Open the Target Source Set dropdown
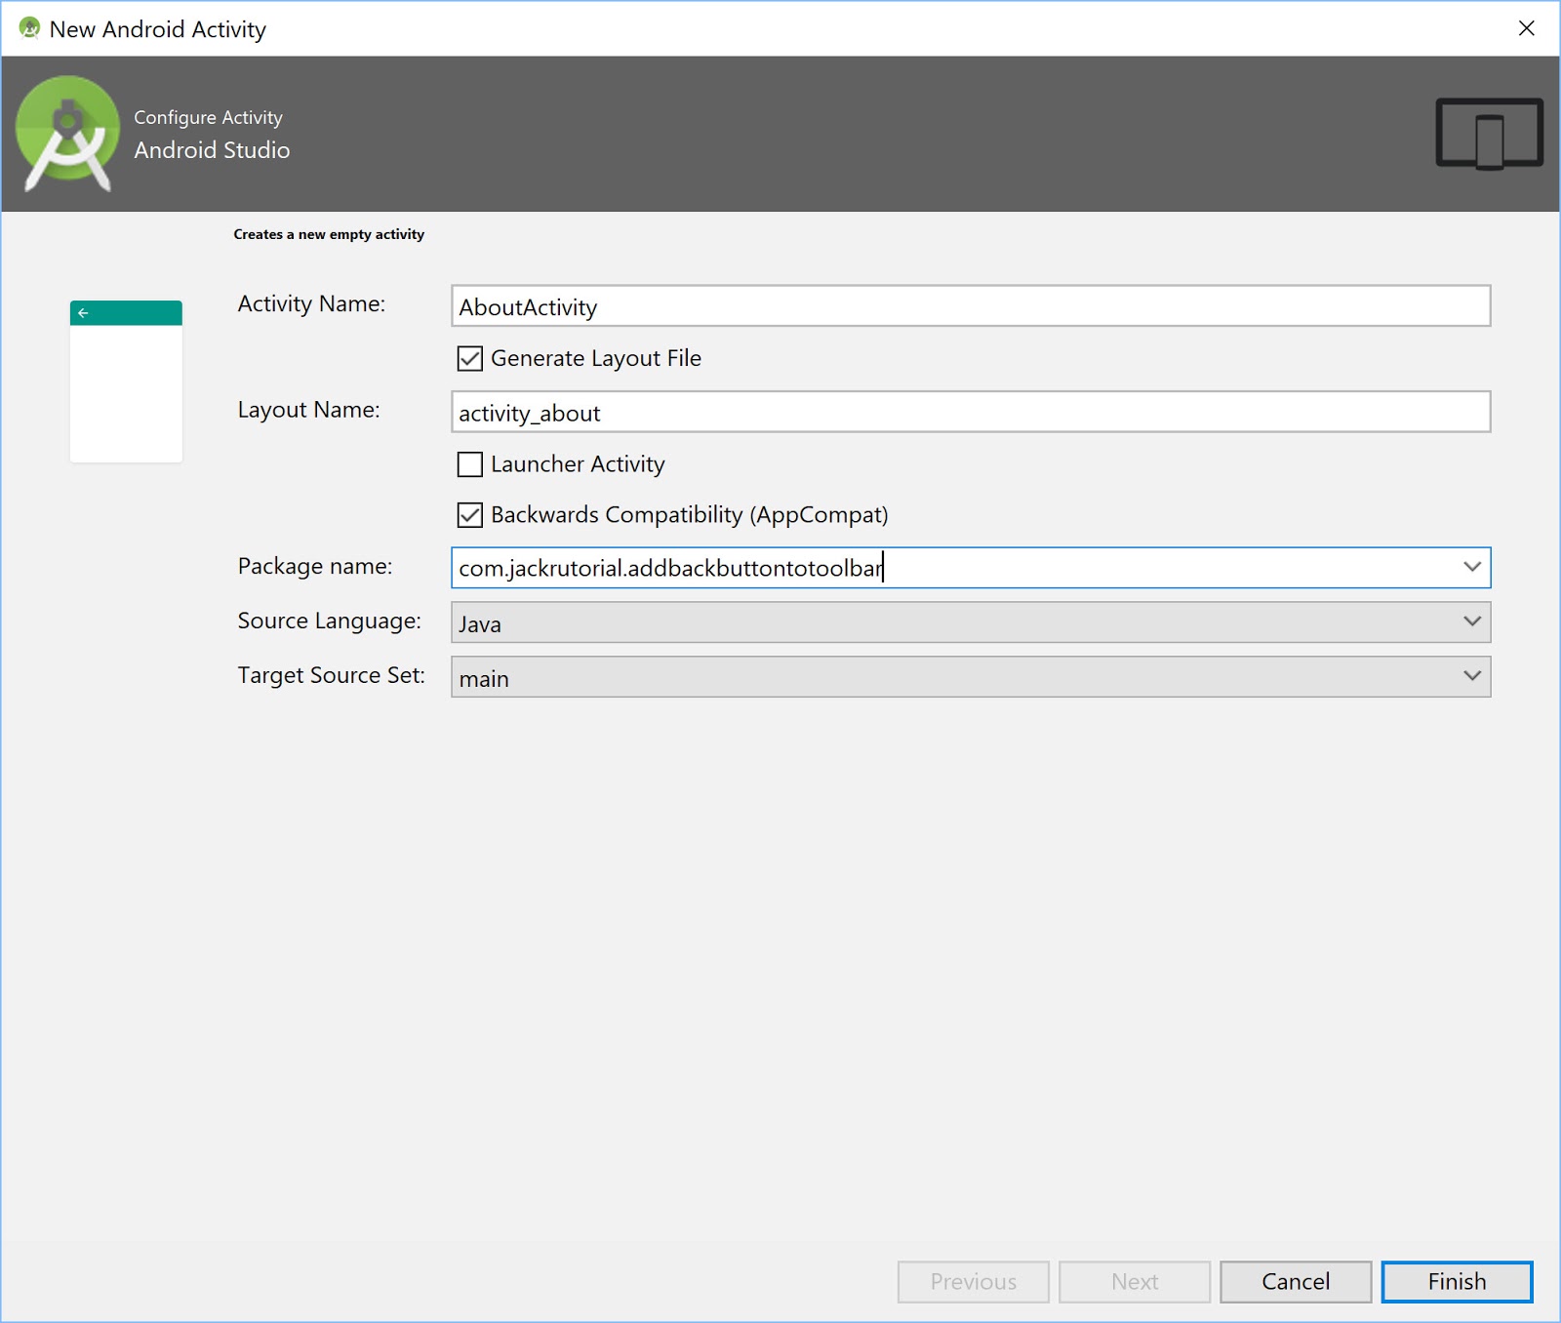 pyautogui.click(x=970, y=677)
